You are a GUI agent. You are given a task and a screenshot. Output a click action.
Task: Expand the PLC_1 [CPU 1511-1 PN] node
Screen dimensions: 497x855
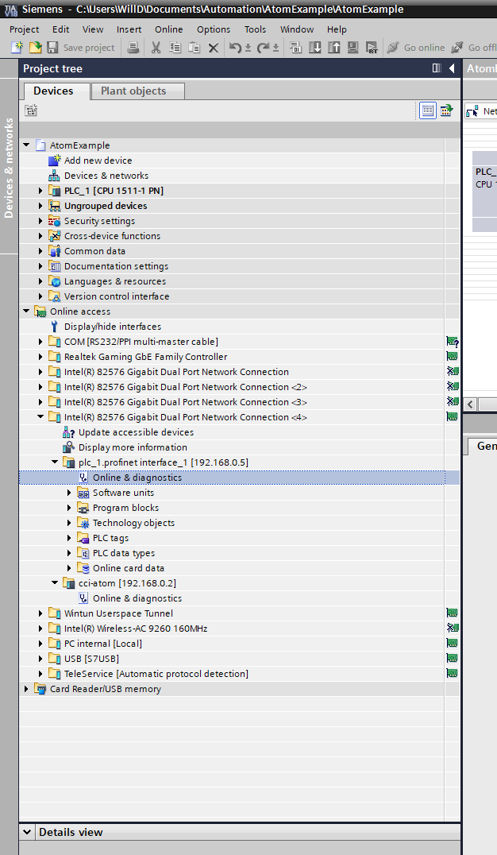41,191
